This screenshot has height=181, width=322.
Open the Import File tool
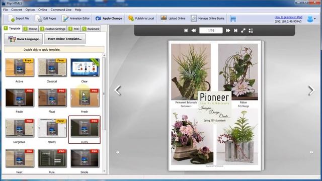(19, 19)
